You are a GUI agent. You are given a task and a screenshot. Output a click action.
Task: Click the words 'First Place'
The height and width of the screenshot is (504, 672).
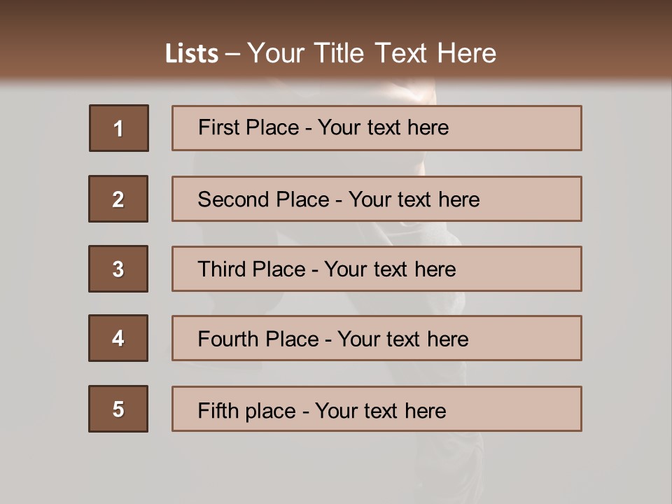click(x=248, y=127)
